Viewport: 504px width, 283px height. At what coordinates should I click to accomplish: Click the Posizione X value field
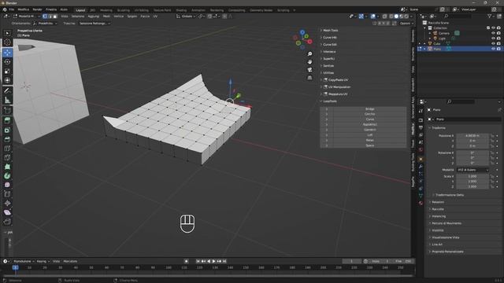pos(472,136)
